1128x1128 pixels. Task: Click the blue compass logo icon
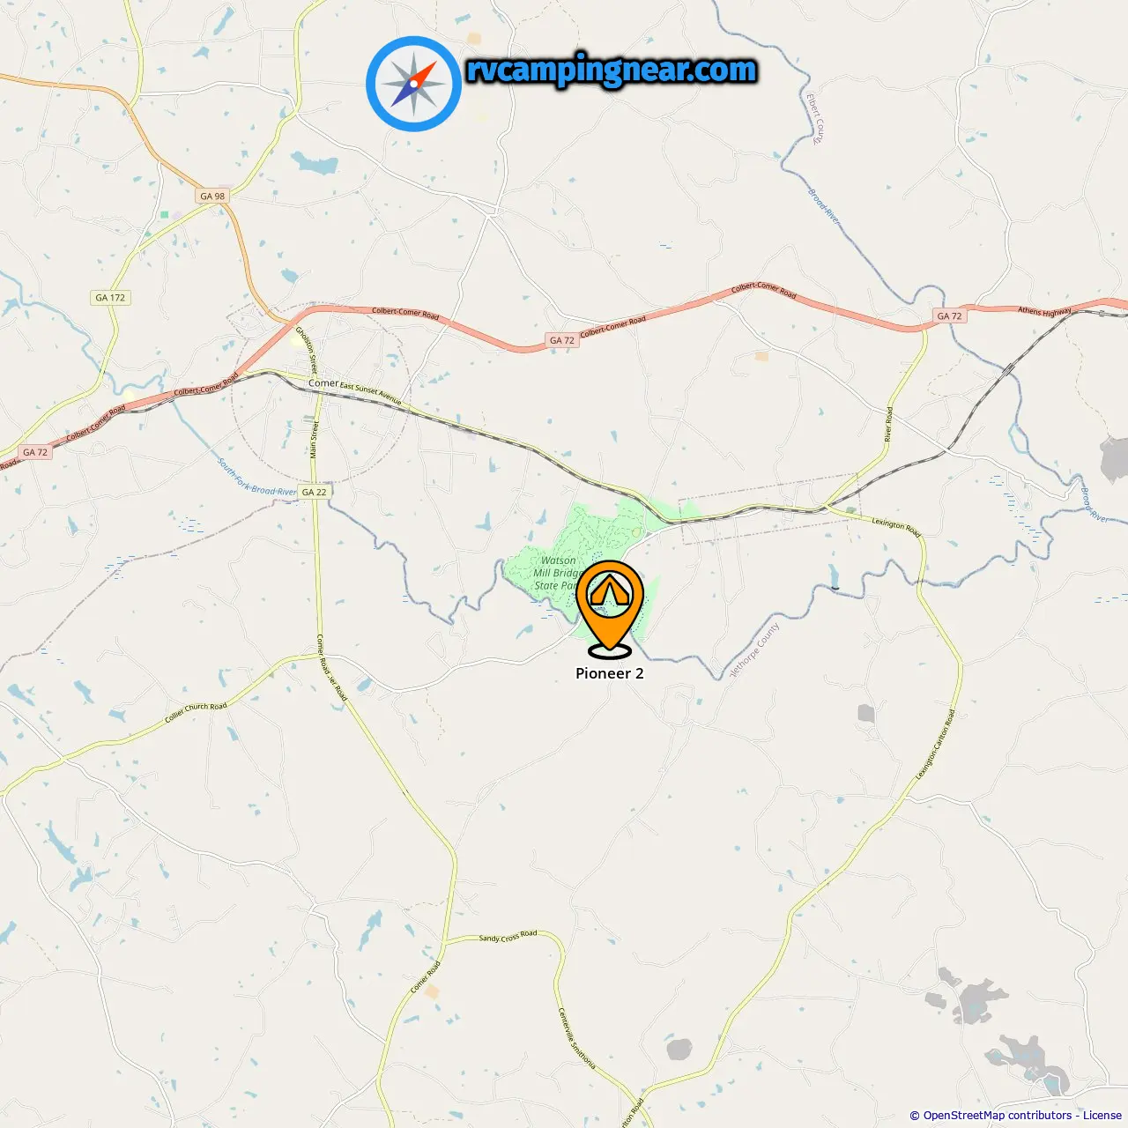(413, 84)
